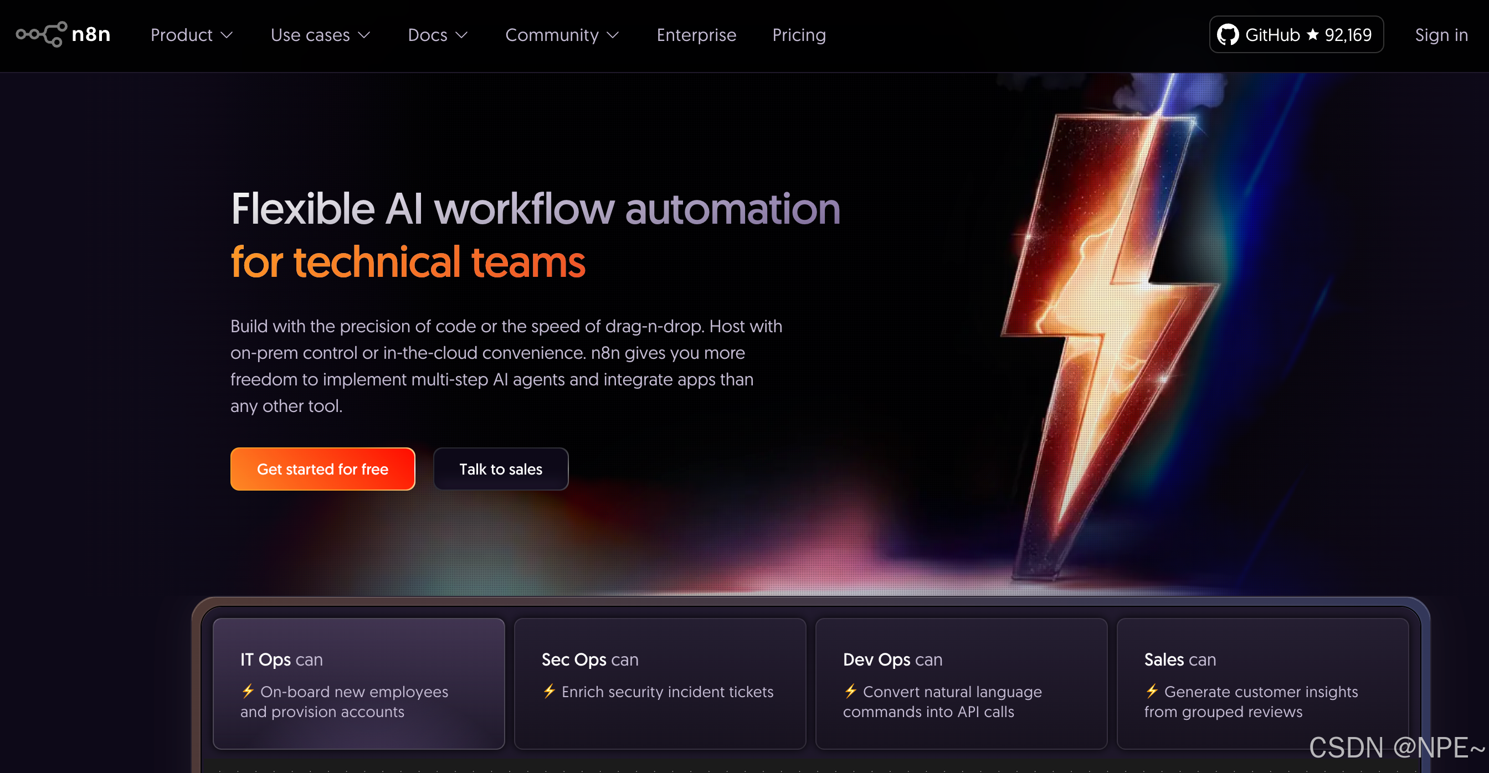Select the IT Ops card
The image size is (1489, 773).
coord(358,683)
